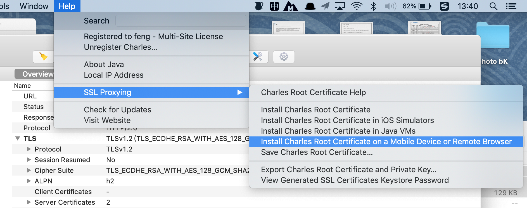Choose Save Charles Root Certificate...
Viewport: 527px width, 208px height.
[x=386, y=152]
